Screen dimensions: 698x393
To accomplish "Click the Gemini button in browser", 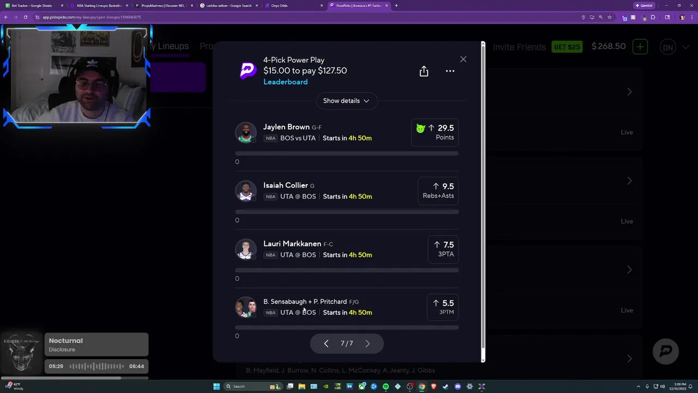I will [644, 5].
